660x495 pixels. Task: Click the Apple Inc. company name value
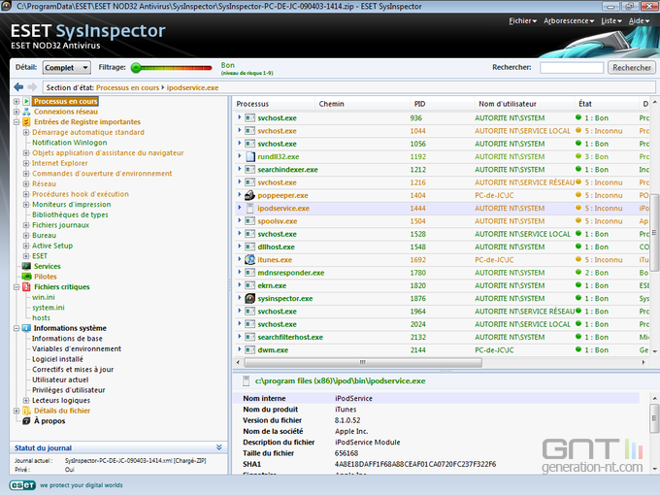coord(351,431)
